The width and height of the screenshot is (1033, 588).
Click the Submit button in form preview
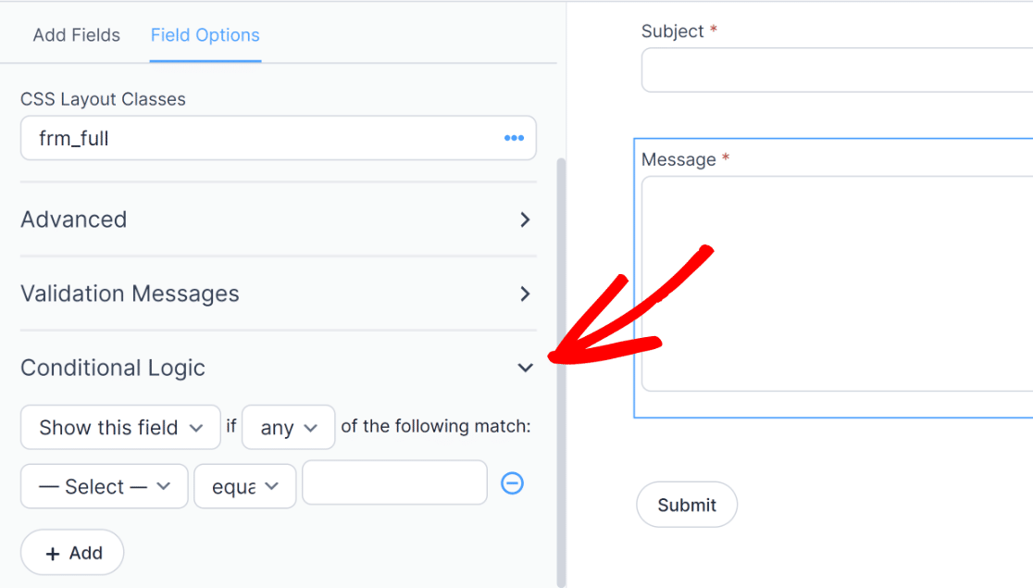[x=686, y=505]
